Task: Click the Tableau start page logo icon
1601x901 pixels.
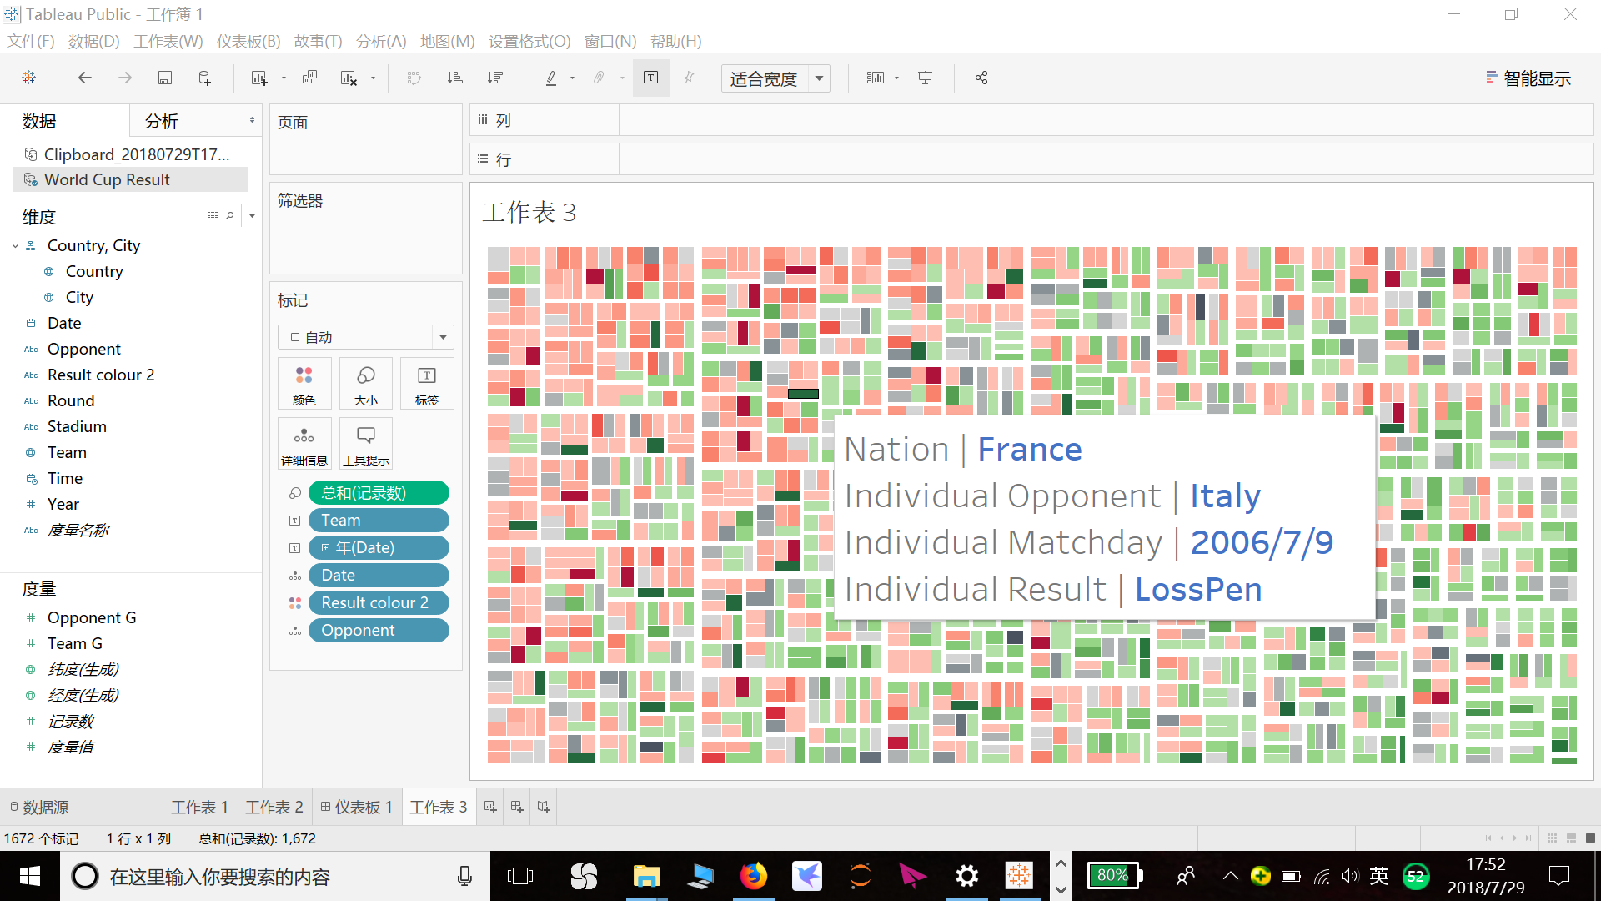Action: click(x=29, y=78)
